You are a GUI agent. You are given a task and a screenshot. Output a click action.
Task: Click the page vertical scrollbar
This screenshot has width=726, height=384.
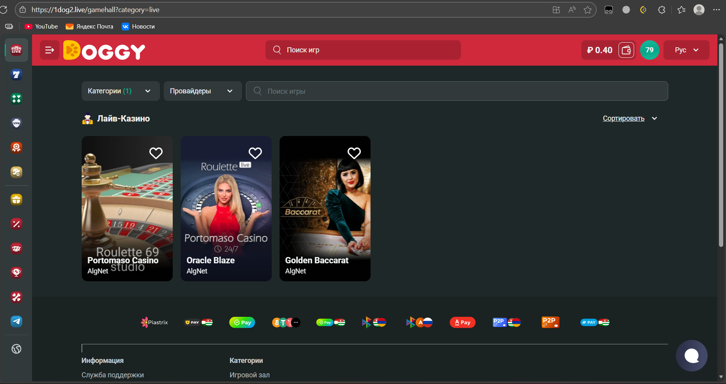(721, 145)
